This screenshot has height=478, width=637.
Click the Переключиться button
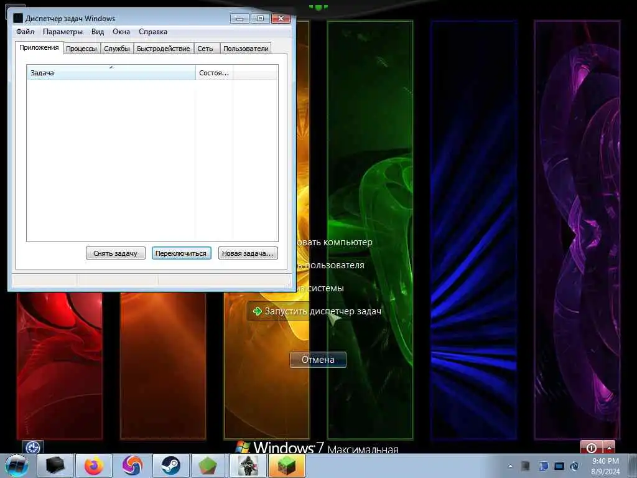pos(181,253)
